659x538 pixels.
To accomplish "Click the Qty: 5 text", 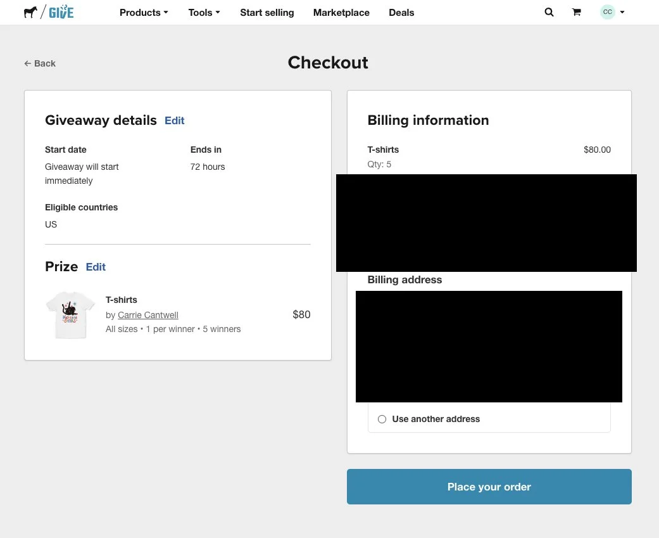I will [x=379, y=165].
